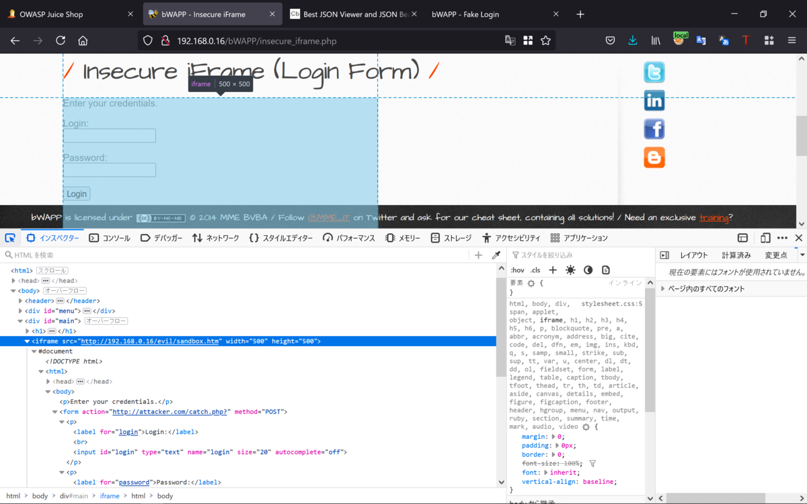Click the address bar URL
The image size is (807, 504).
tap(256, 40)
